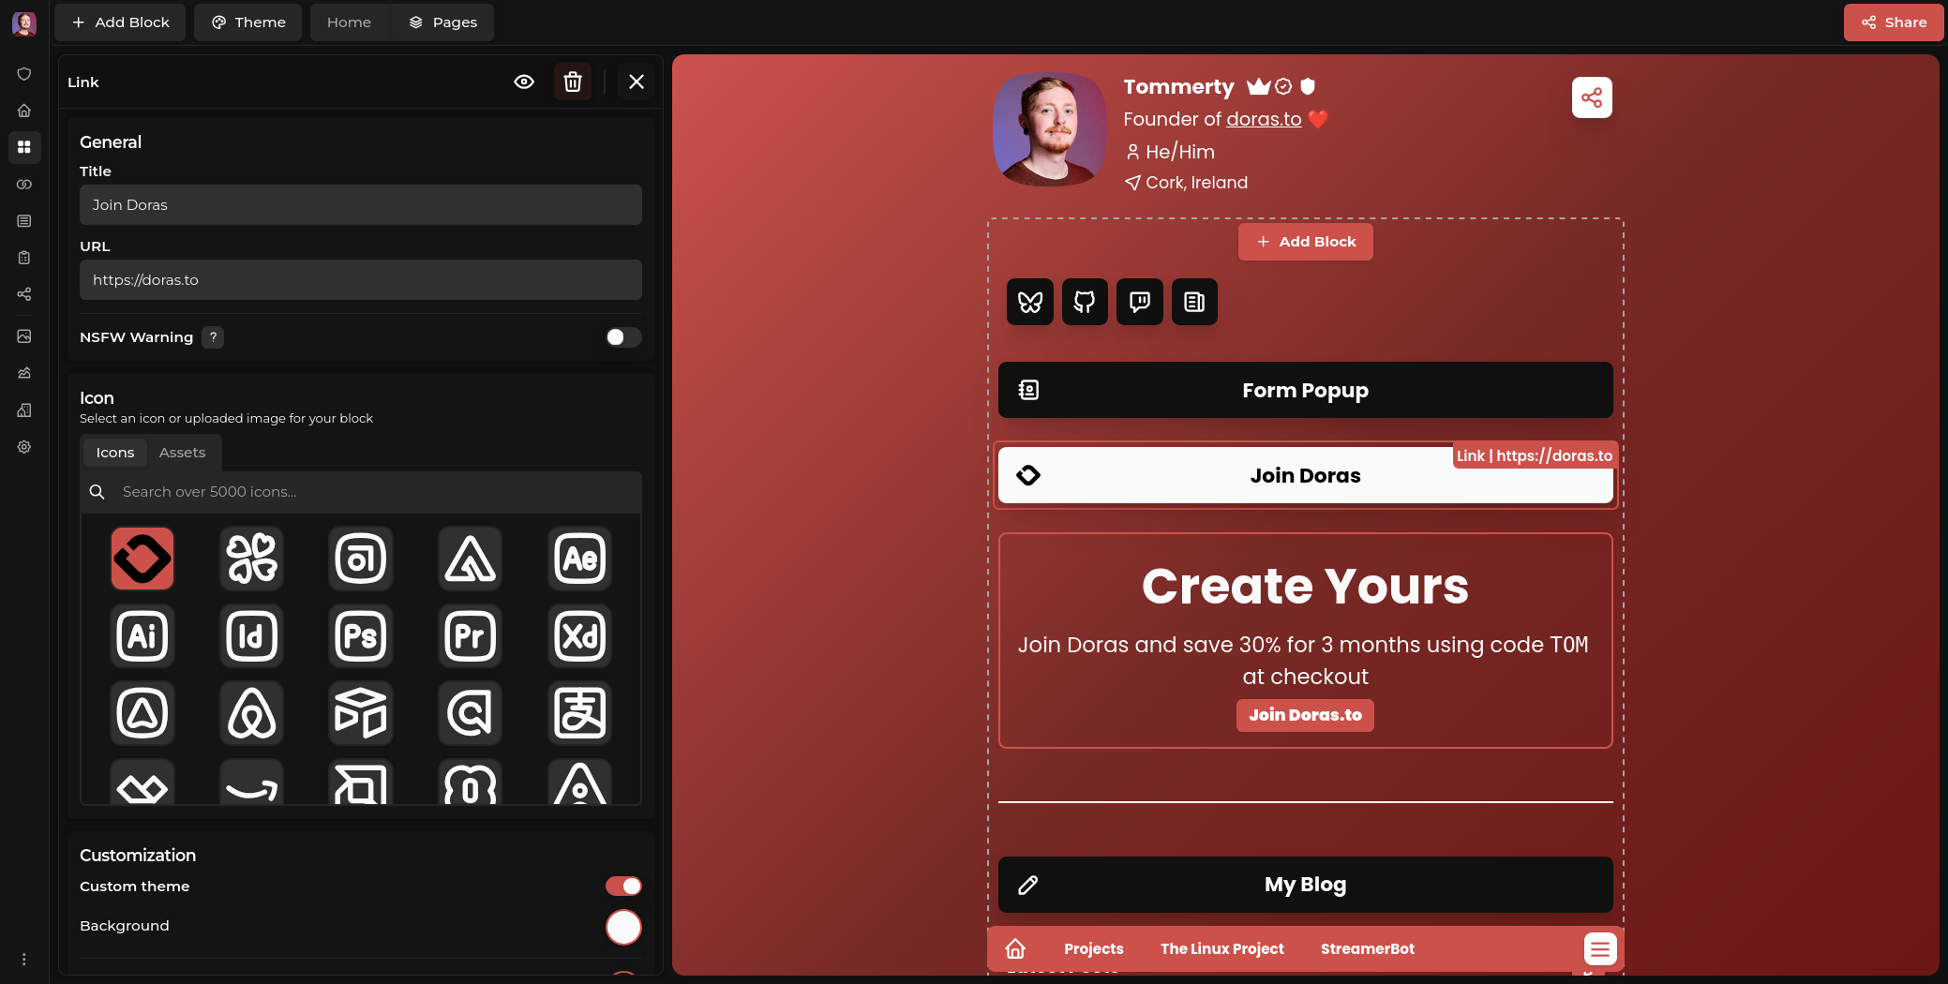Click the Join Doras.to button
The image size is (1948, 984).
(1305, 715)
